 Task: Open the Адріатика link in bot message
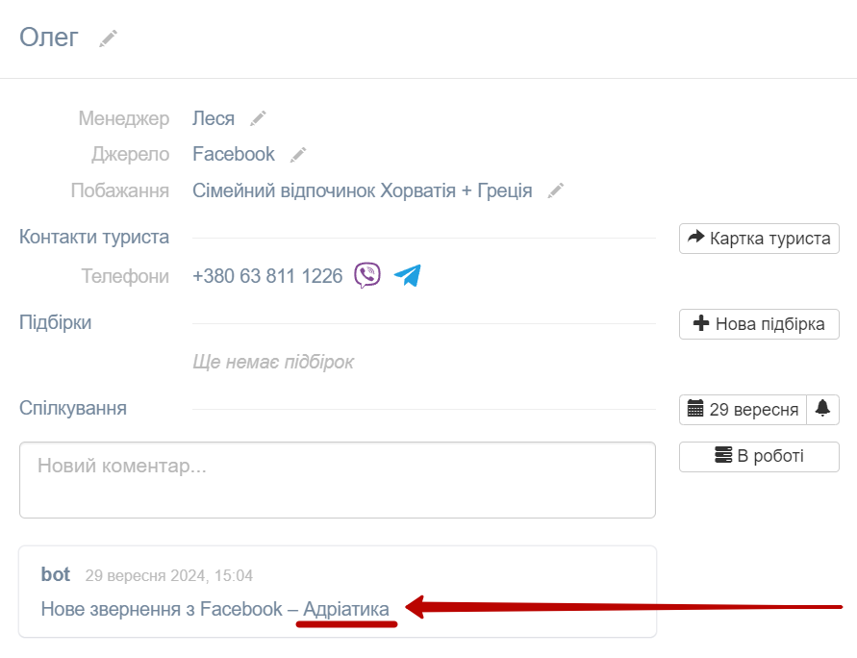click(346, 609)
